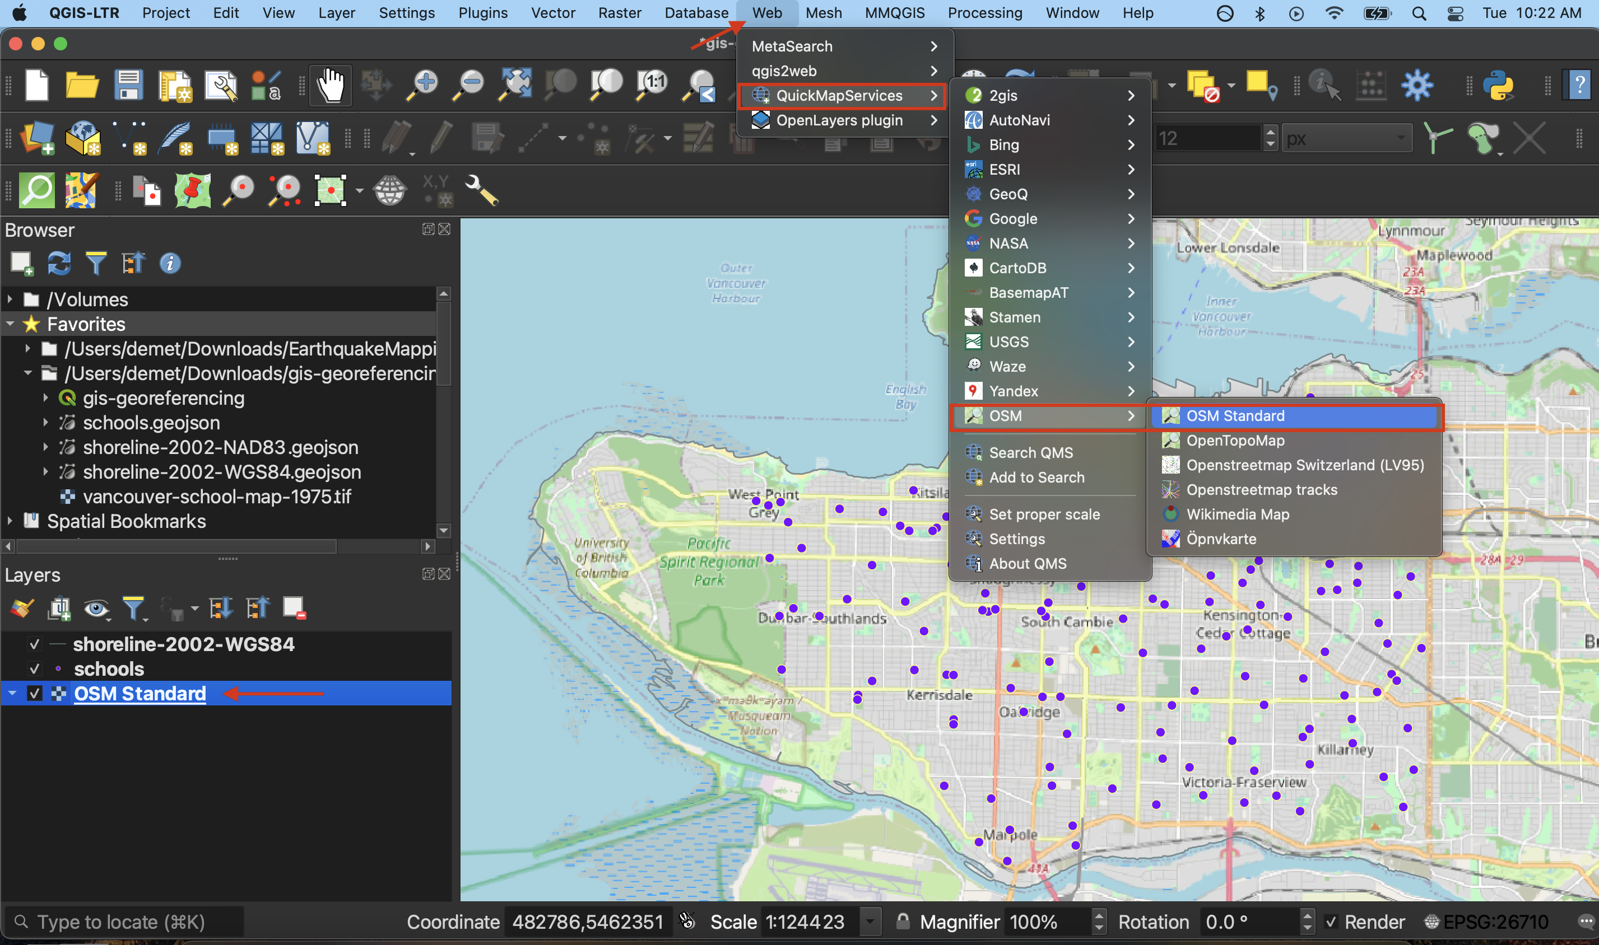The height and width of the screenshot is (945, 1599).
Task: Click the Zoom In magnifier icon
Action: (x=424, y=85)
